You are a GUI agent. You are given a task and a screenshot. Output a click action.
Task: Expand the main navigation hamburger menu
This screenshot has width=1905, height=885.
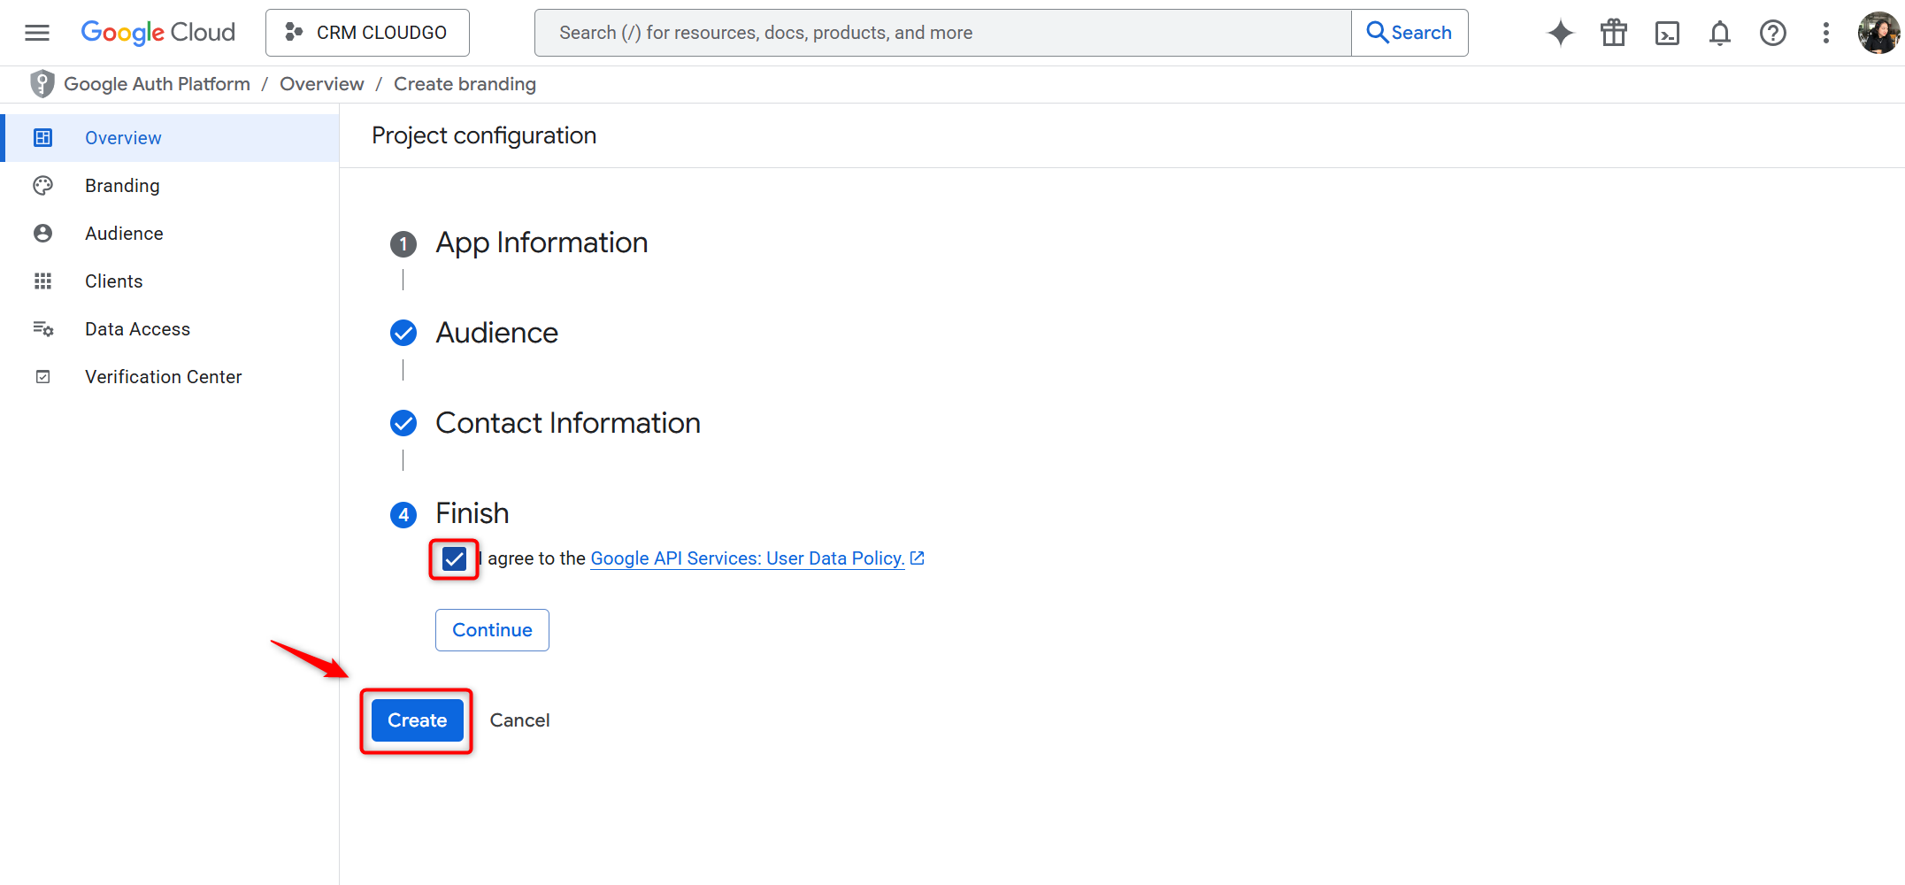pyautogui.click(x=36, y=32)
